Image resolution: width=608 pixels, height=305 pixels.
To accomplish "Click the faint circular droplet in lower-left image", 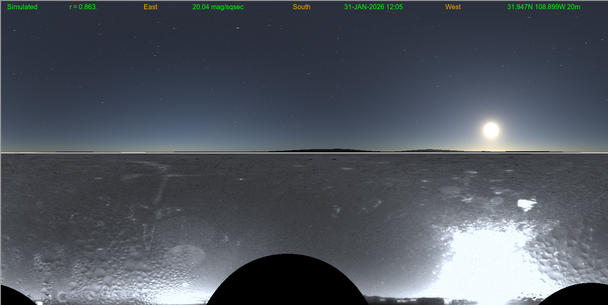I will [185, 254].
